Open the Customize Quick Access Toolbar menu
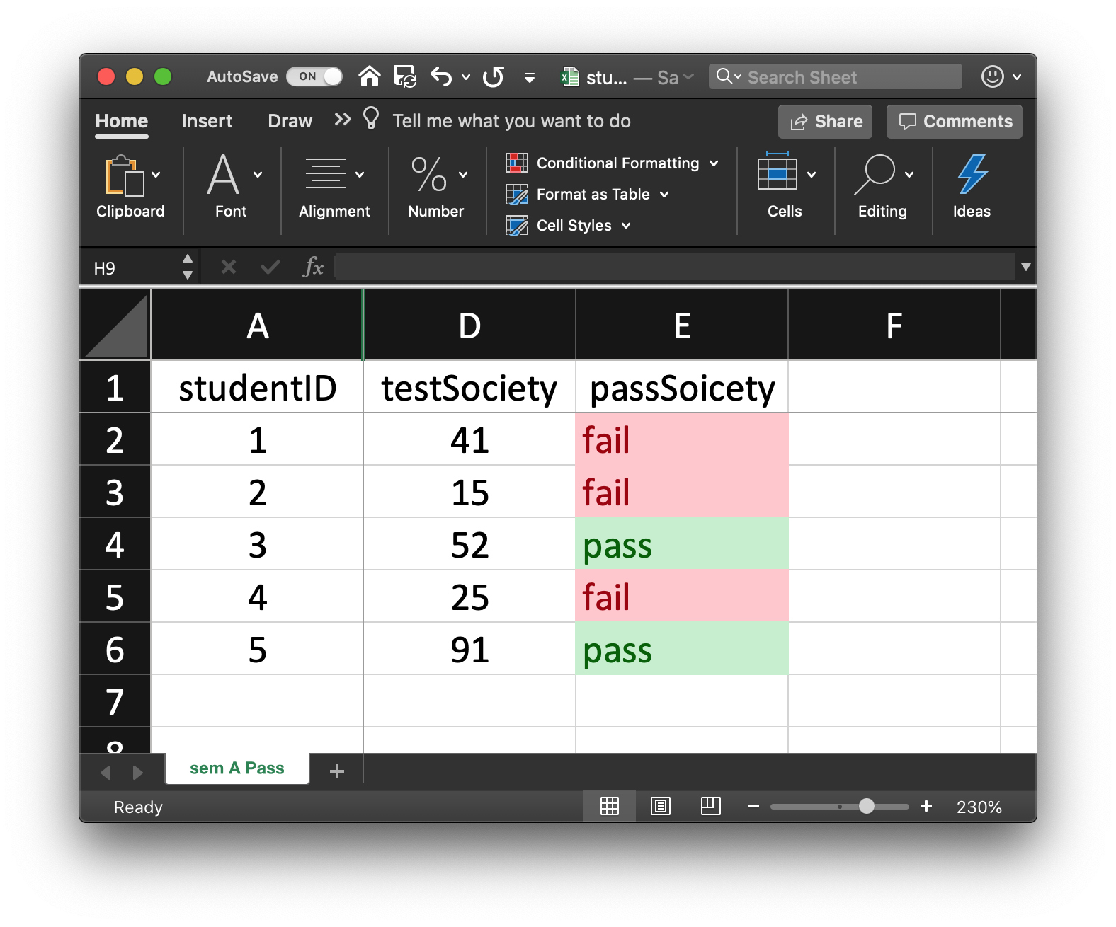This screenshot has height=927, width=1116. (529, 77)
